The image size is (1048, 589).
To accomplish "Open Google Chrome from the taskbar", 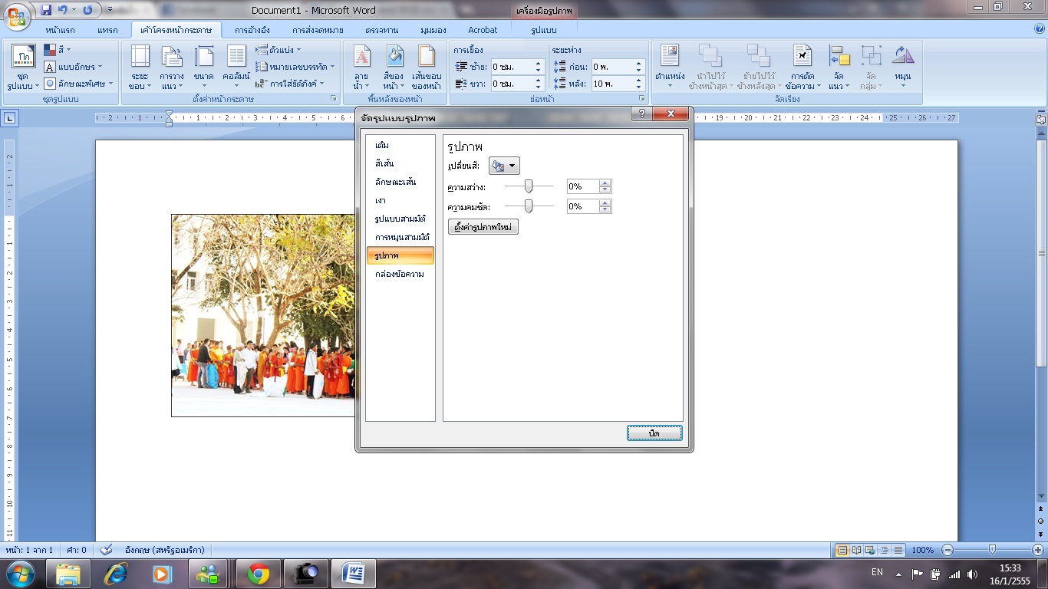I will pyautogui.click(x=258, y=574).
